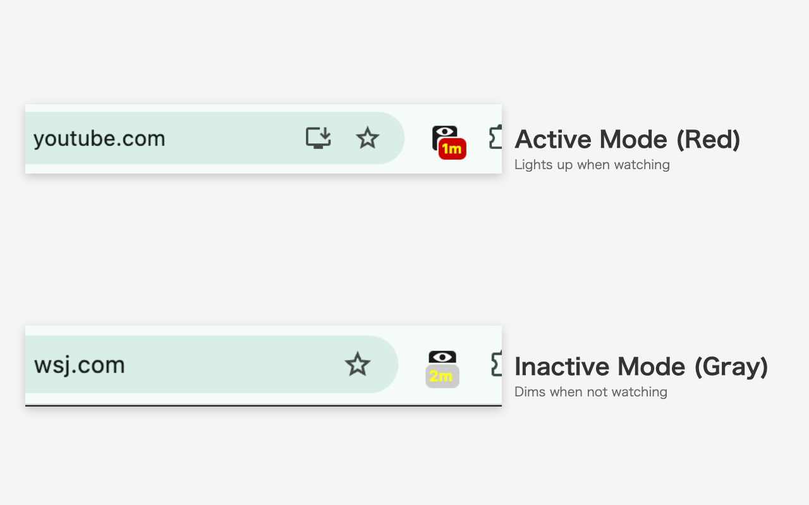Click the "Active Mode (Red)" heading
Screen dimensions: 809x505
coord(627,139)
